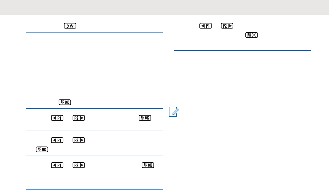Select P1 key in last left-column step row
329x190 pixels.
tap(57, 165)
